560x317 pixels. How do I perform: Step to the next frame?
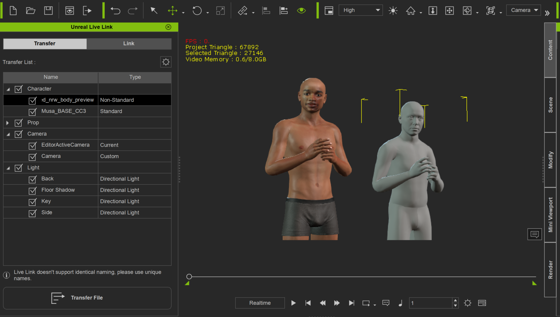(337, 303)
